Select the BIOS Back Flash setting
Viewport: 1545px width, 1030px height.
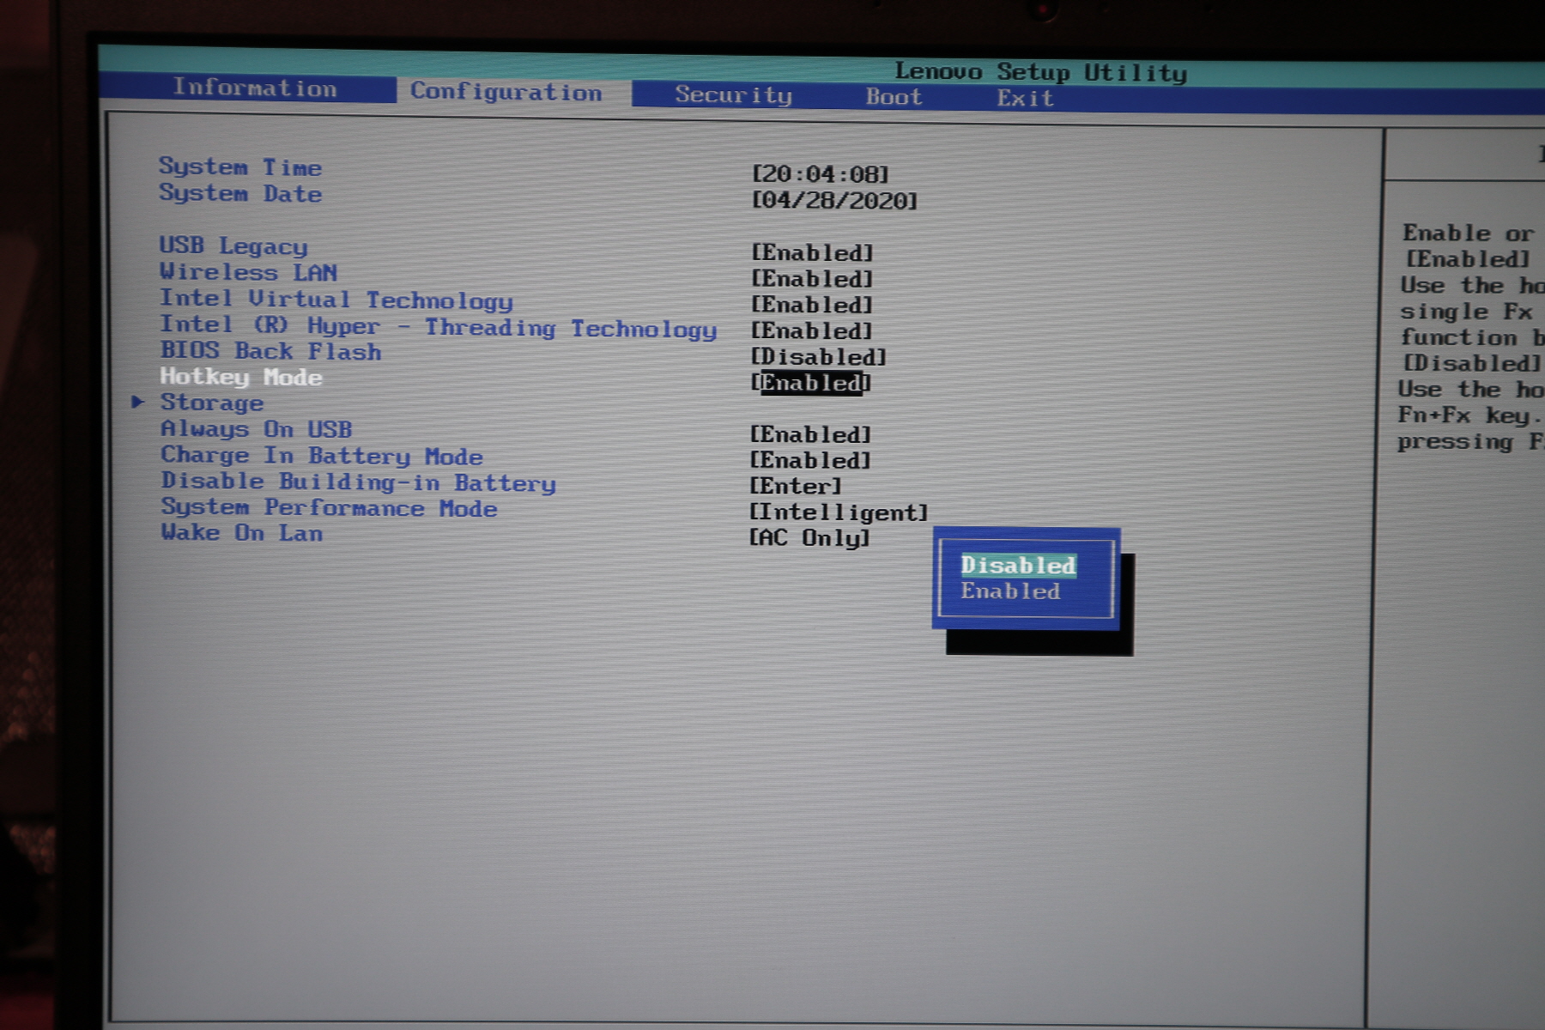[x=270, y=351]
